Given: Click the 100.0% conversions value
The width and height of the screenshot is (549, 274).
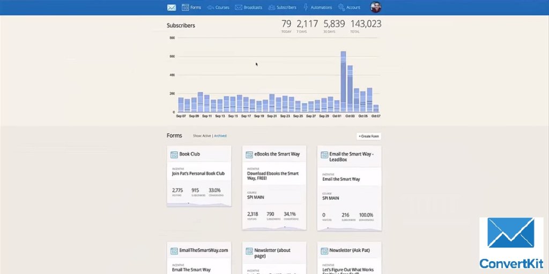Looking at the screenshot, I should tap(366, 215).
